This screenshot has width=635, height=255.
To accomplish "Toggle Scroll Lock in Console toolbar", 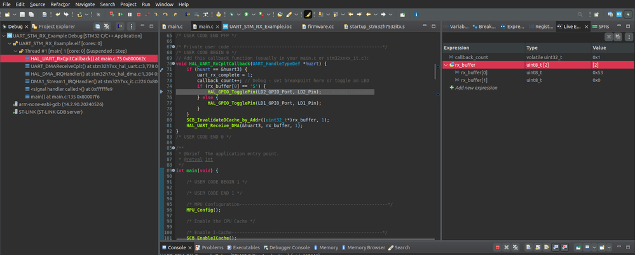I will tap(537, 247).
